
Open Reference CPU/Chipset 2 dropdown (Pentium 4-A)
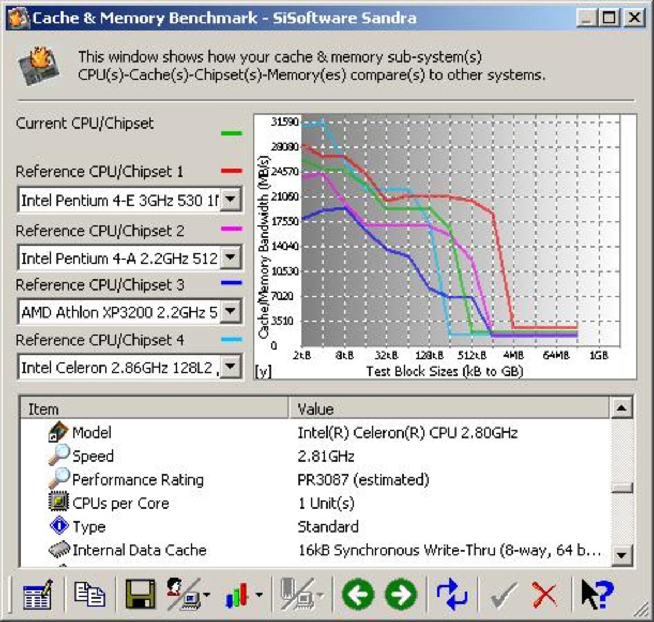[x=230, y=257]
